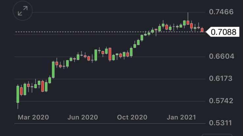243x136 pixels.
Task: Click the 0.7466 price axis label
Action: point(221,12)
